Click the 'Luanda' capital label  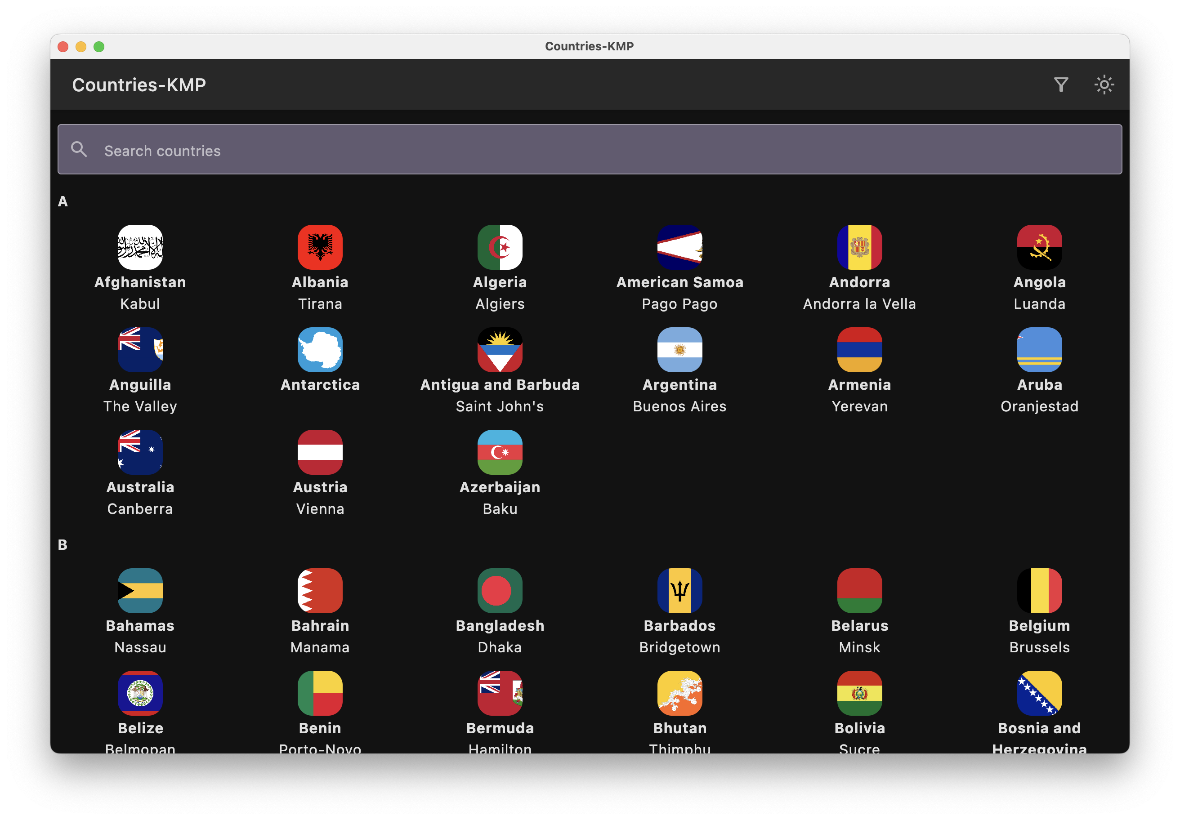[x=1040, y=304]
